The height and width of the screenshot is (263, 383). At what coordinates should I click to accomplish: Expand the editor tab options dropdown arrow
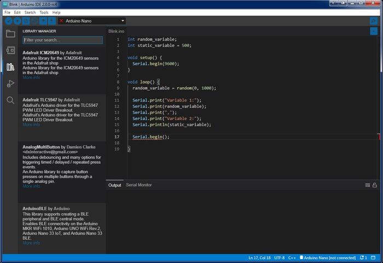coord(374,31)
